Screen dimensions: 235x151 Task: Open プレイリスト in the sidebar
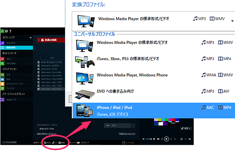point(17,88)
